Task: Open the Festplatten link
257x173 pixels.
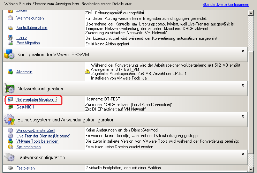Action: [x=25, y=168]
